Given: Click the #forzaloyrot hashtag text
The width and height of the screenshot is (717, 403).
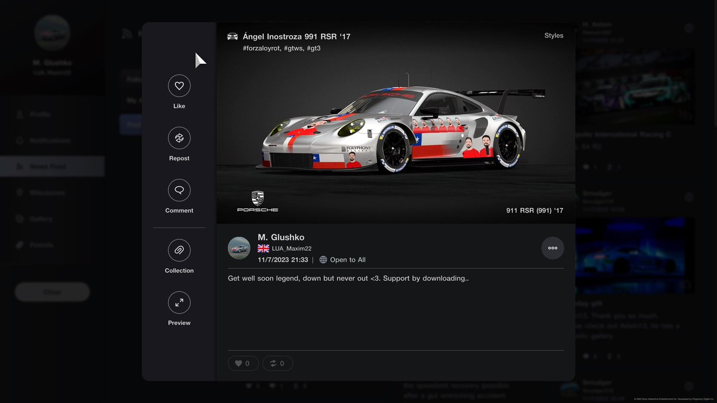Looking at the screenshot, I should (x=262, y=48).
